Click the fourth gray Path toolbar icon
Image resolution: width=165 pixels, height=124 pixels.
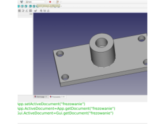pos(30,11)
